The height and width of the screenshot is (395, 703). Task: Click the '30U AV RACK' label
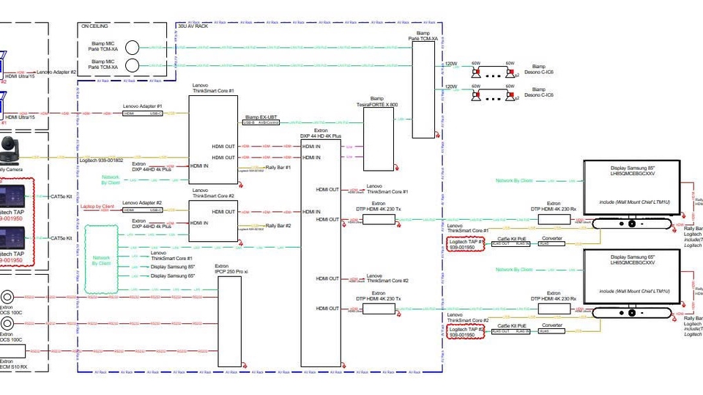[193, 26]
